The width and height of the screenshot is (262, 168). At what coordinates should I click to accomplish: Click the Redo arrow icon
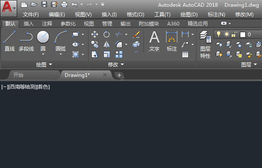point(89,5)
